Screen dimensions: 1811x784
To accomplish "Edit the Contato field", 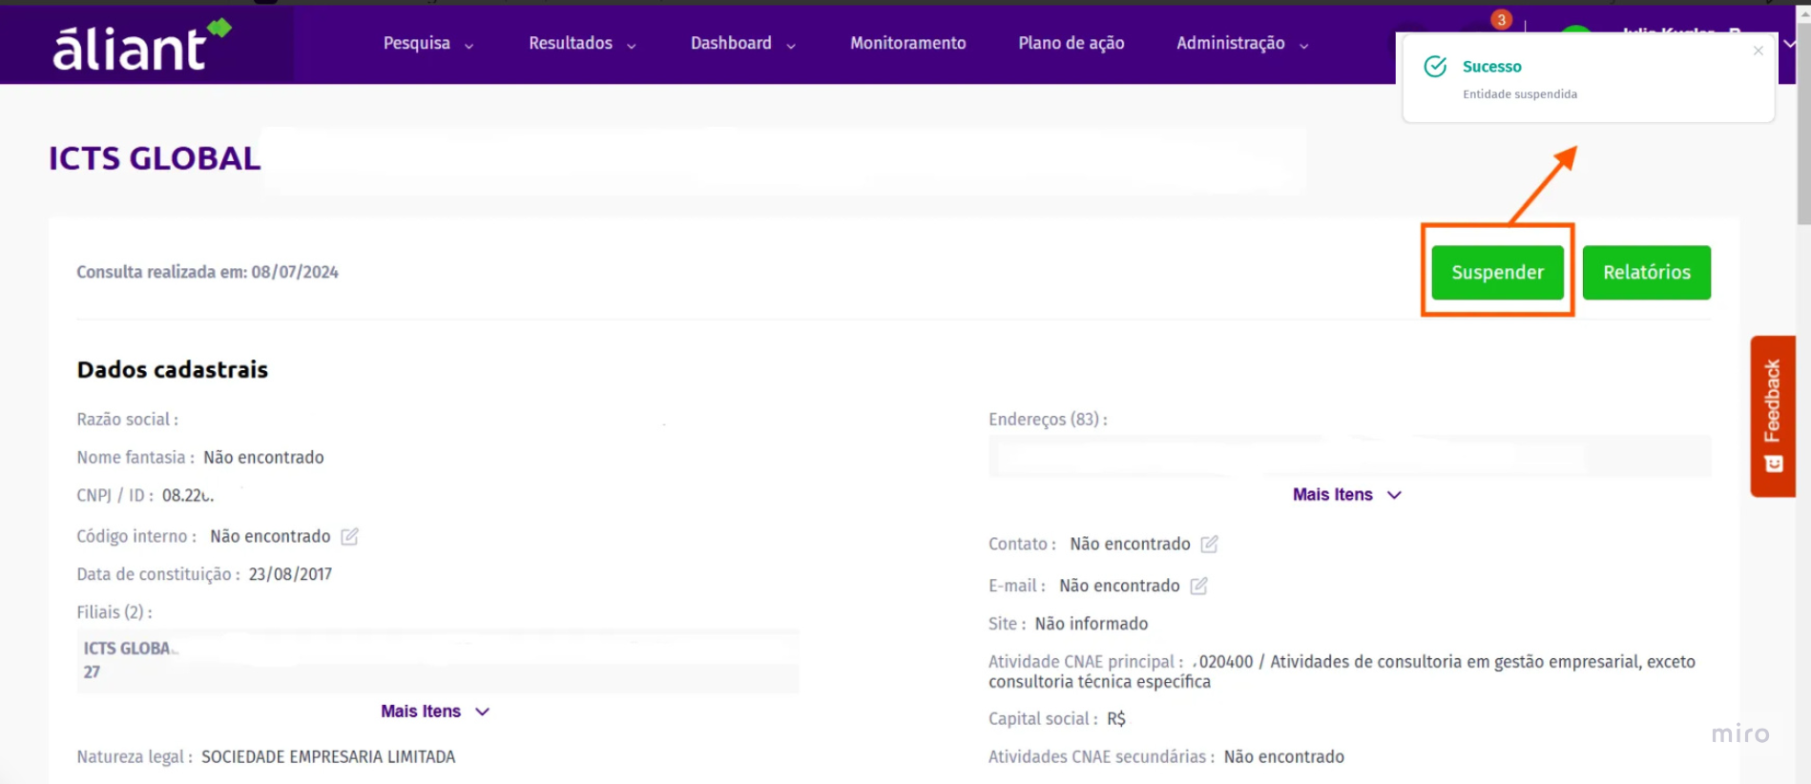I will click(1209, 544).
